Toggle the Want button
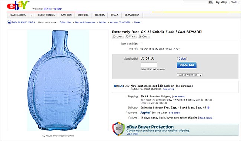 [131, 36]
